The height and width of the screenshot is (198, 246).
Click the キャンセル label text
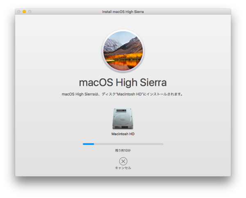123,168
